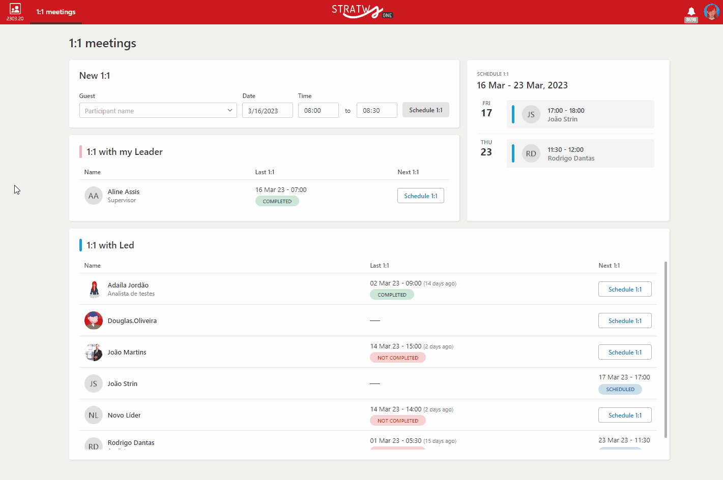Open the Date field showing 3/16/2023

click(268, 110)
